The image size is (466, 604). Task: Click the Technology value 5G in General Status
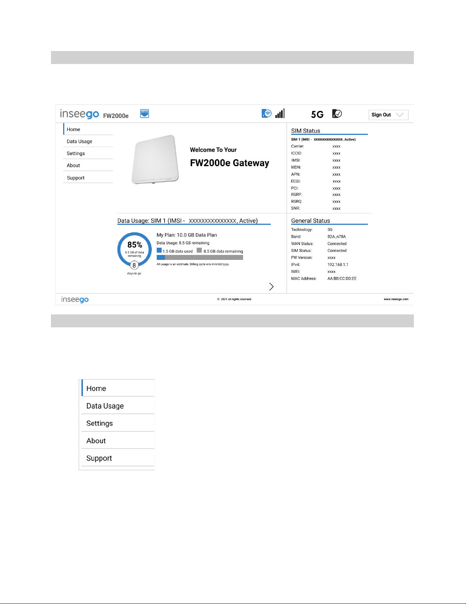point(330,230)
